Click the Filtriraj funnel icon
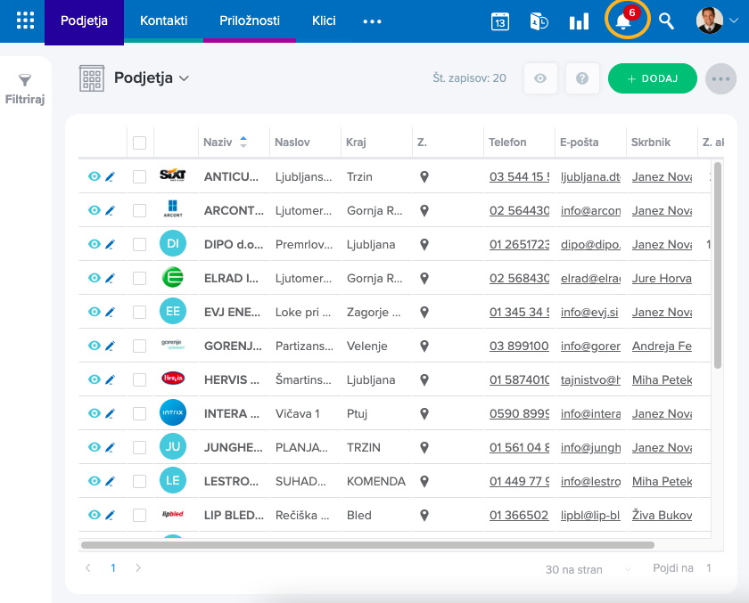Screen dimensions: 749x603 tap(25, 81)
